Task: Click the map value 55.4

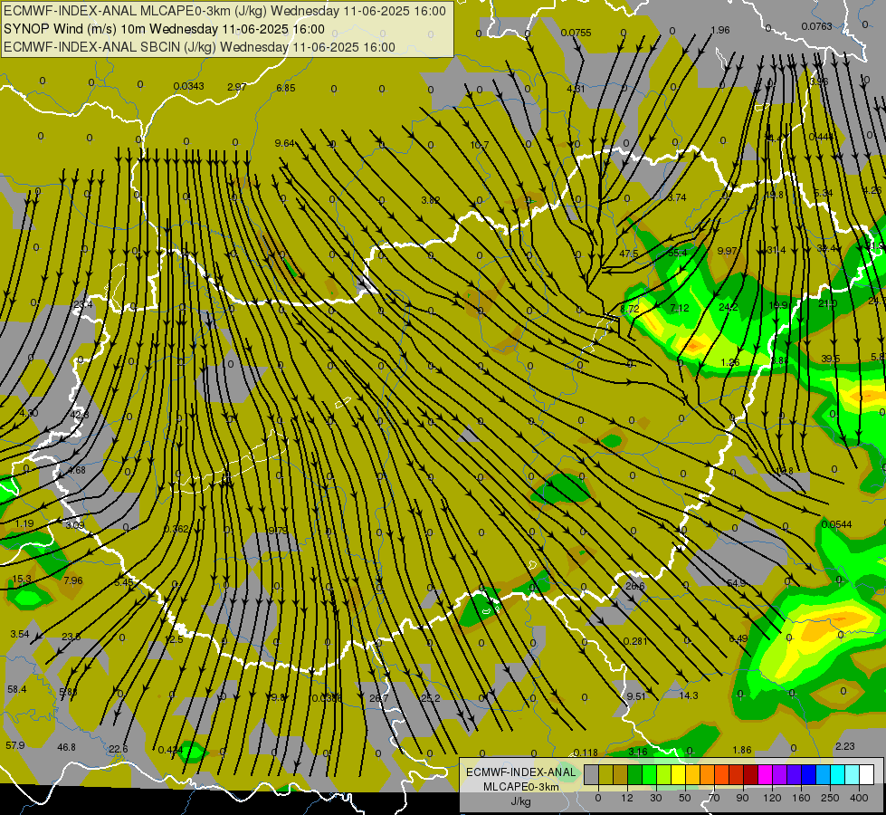Action: tap(678, 253)
